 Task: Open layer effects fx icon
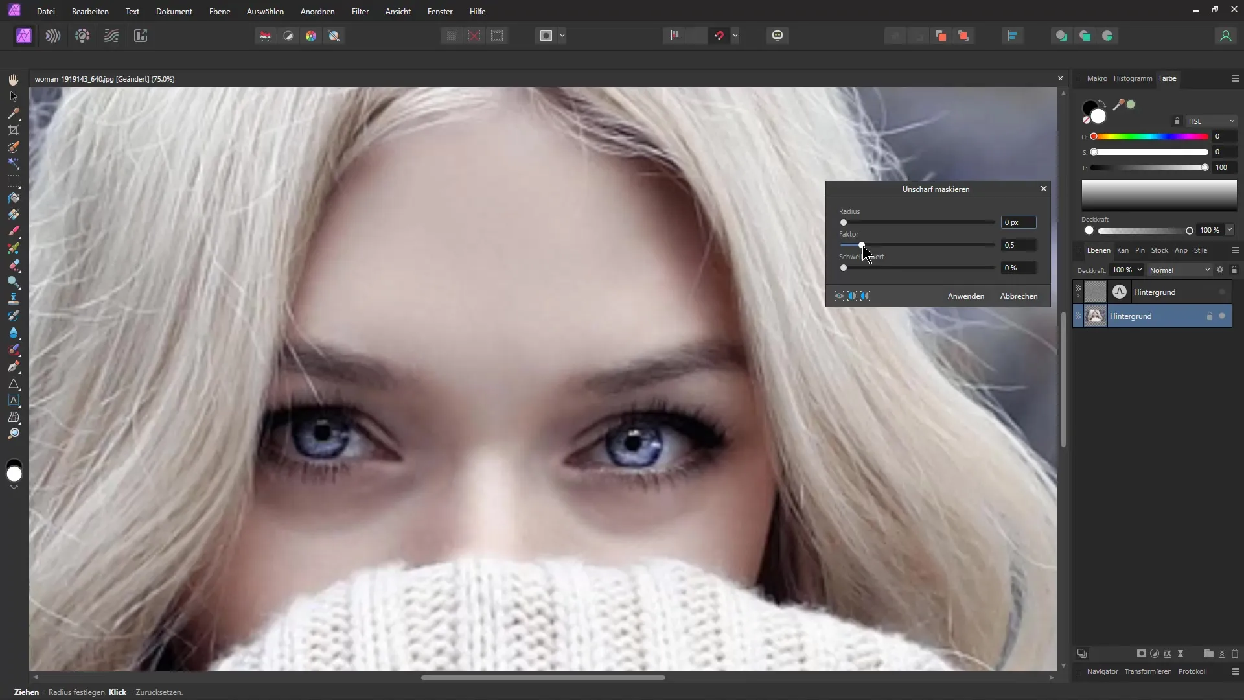click(1168, 653)
